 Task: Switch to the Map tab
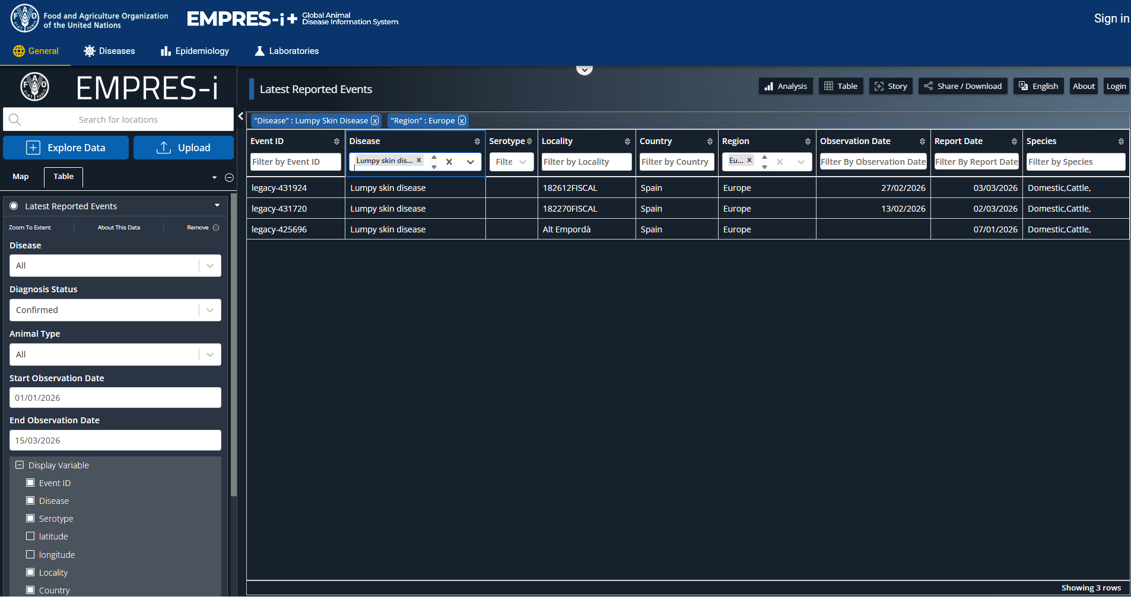[21, 177]
